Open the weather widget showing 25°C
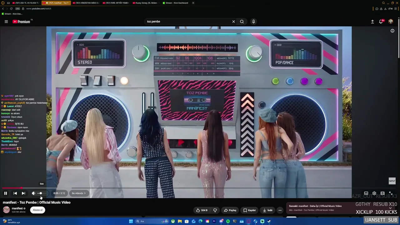Viewport: 400px width, 225px height. coord(11,221)
